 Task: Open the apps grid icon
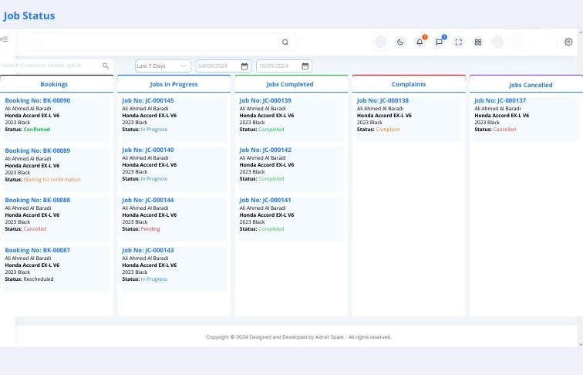pos(478,42)
